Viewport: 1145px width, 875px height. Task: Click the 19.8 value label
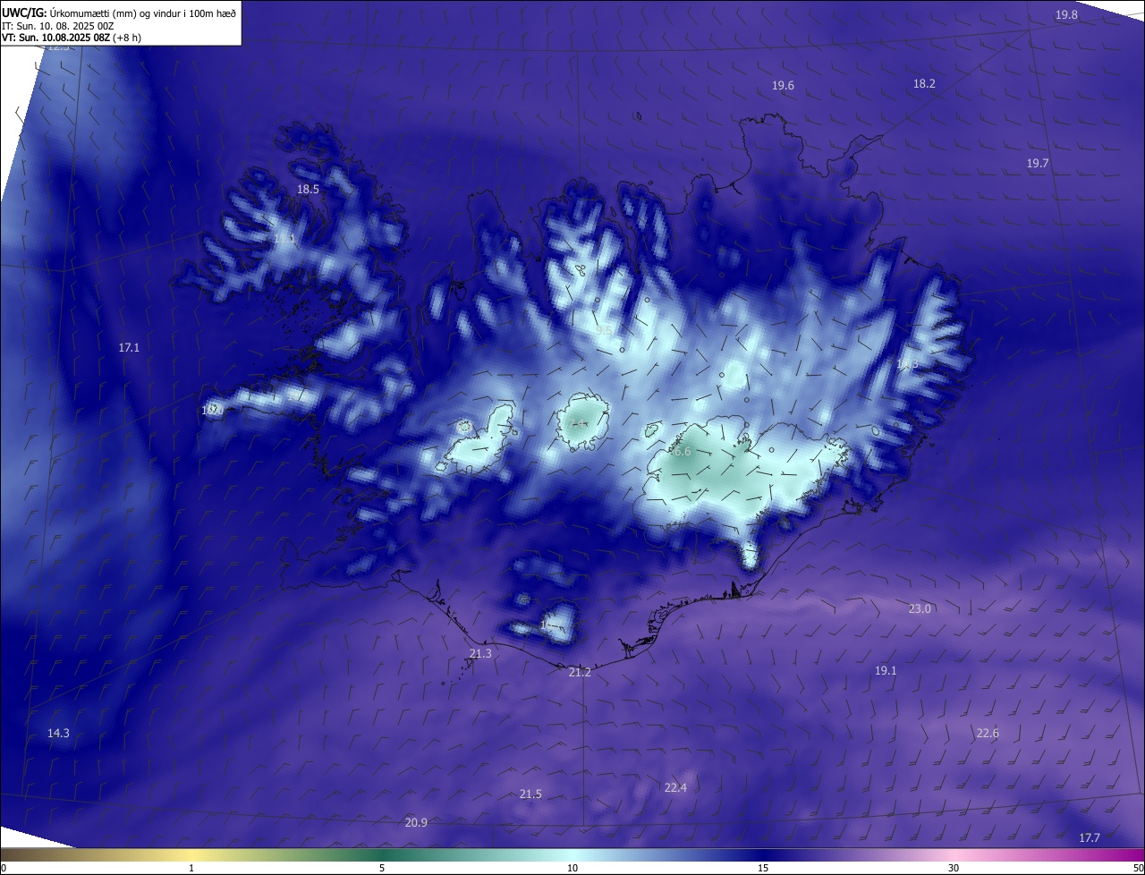pyautogui.click(x=1066, y=15)
